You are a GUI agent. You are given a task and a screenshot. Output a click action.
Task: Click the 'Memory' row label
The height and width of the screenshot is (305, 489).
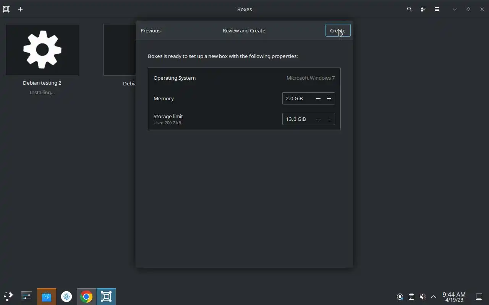coord(164,98)
